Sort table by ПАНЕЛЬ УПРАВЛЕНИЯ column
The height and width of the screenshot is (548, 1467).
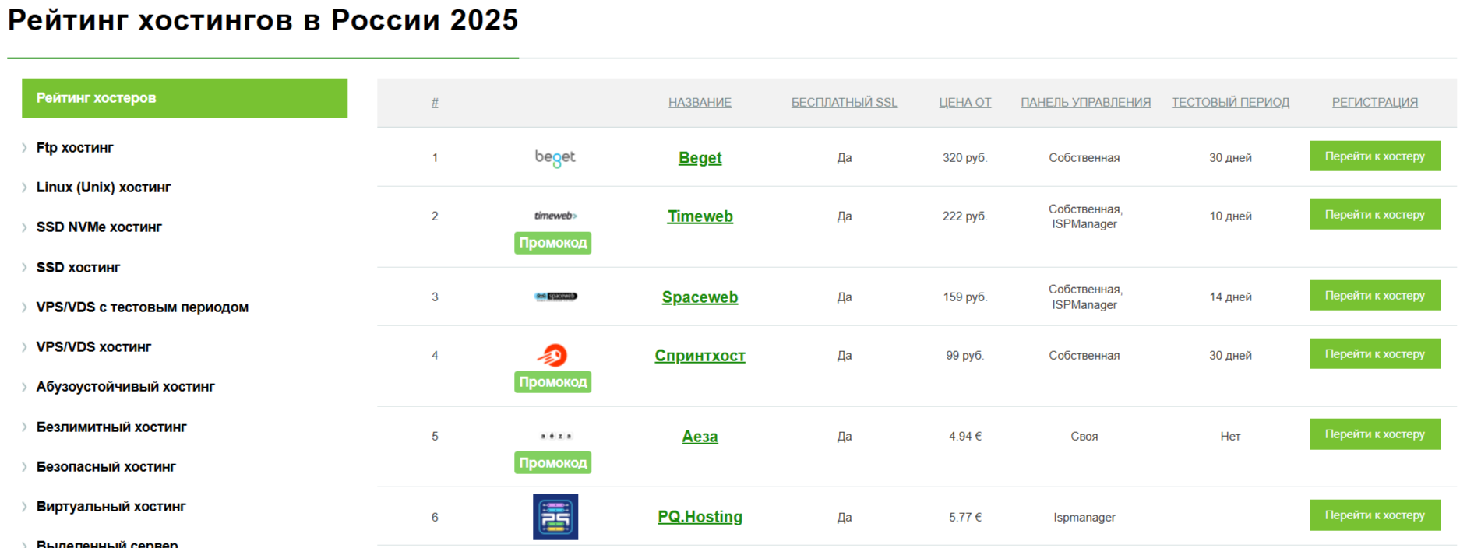[x=1085, y=102]
